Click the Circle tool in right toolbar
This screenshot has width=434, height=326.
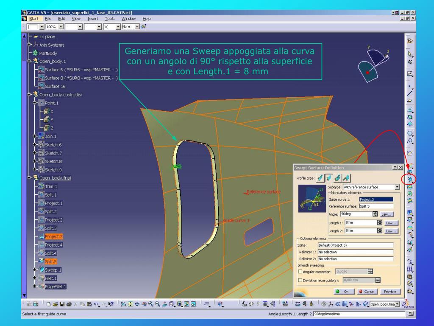[410, 133]
